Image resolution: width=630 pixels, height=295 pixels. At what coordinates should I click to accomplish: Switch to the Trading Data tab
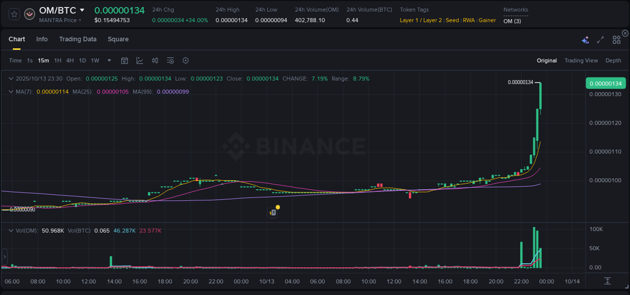[x=78, y=39]
